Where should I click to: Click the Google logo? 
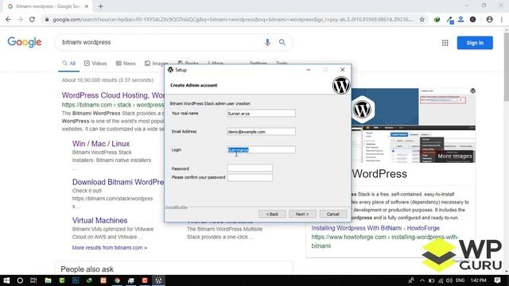click(25, 42)
